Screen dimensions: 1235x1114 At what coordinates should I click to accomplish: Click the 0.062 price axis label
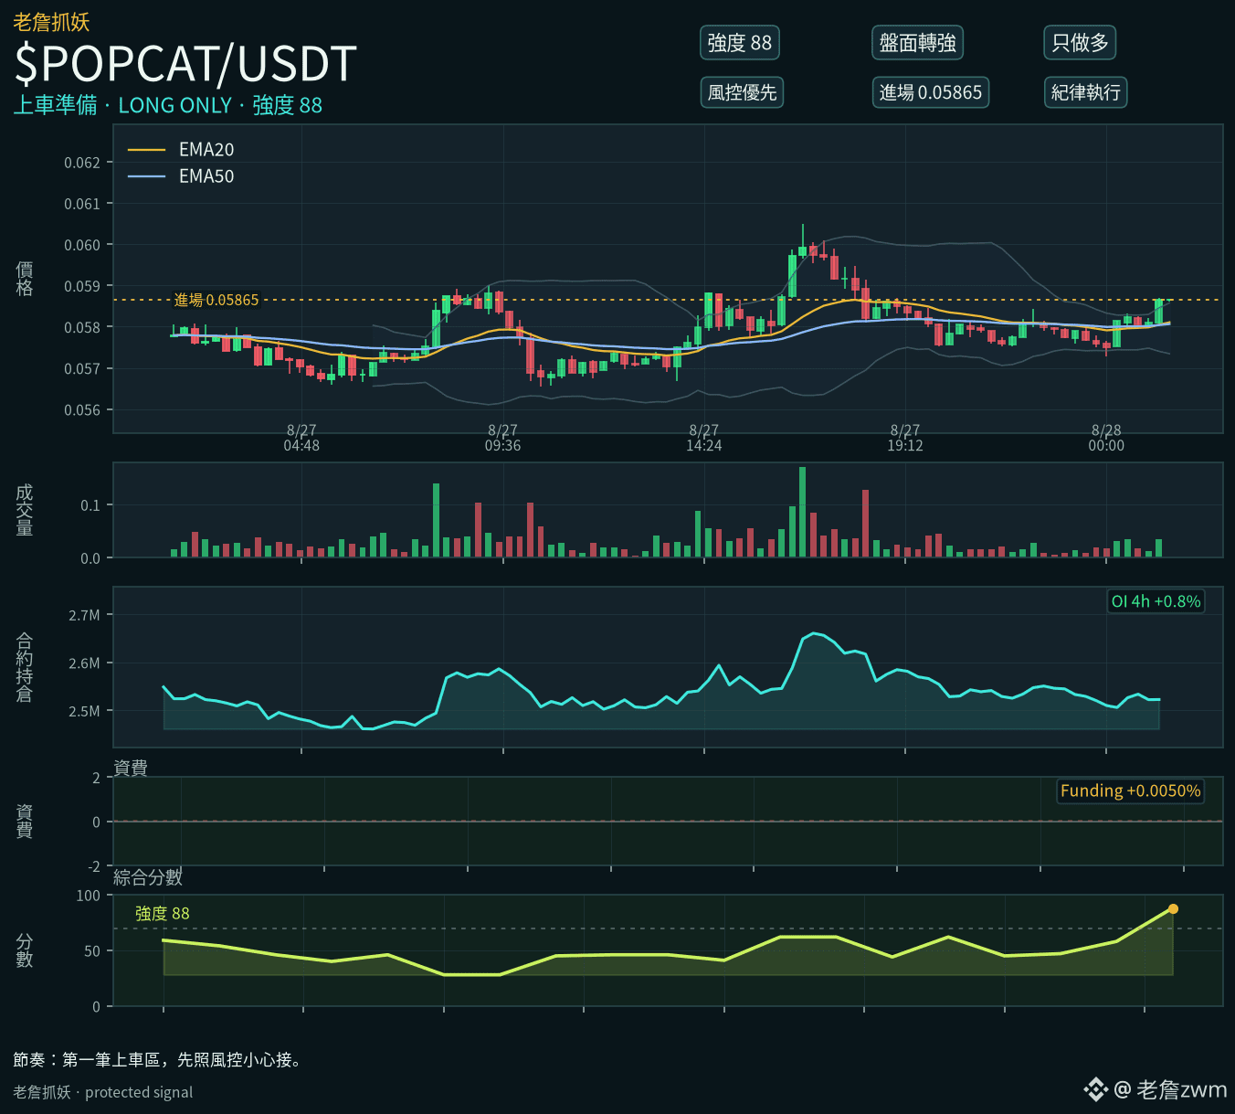[82, 163]
